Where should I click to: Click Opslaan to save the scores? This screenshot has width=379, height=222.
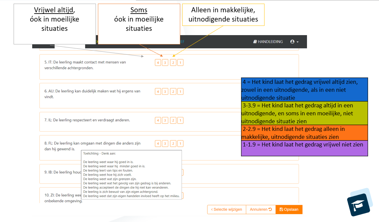[289, 209]
